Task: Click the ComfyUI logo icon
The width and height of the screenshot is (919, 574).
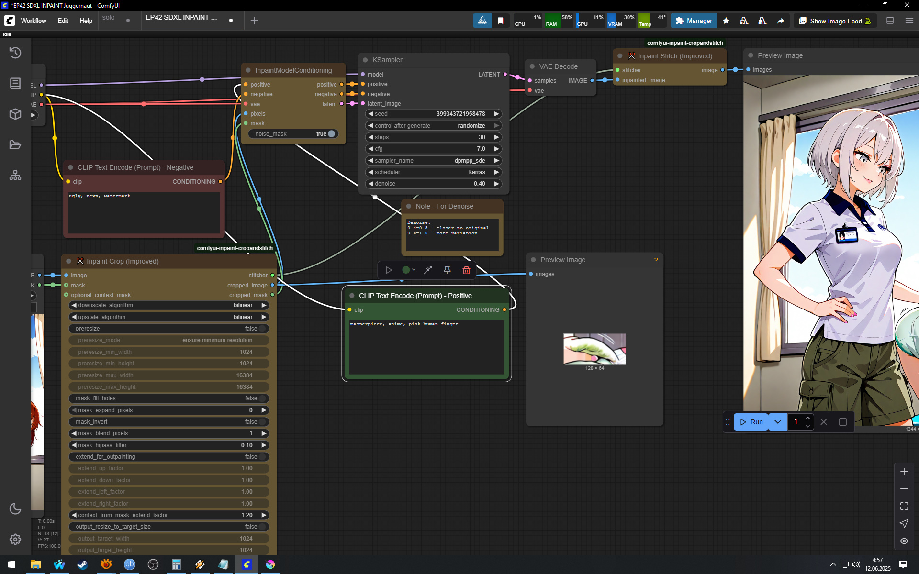Action: (x=10, y=21)
